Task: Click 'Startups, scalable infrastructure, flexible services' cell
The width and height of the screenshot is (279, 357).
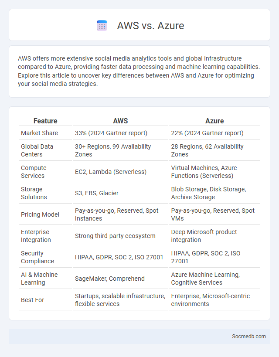Action: click(x=120, y=300)
